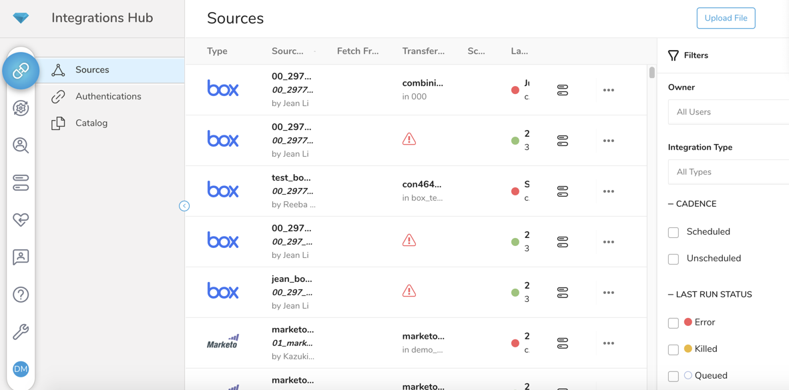Check the Scheduled cadence checkbox
This screenshot has height=390, width=789.
[674, 232]
